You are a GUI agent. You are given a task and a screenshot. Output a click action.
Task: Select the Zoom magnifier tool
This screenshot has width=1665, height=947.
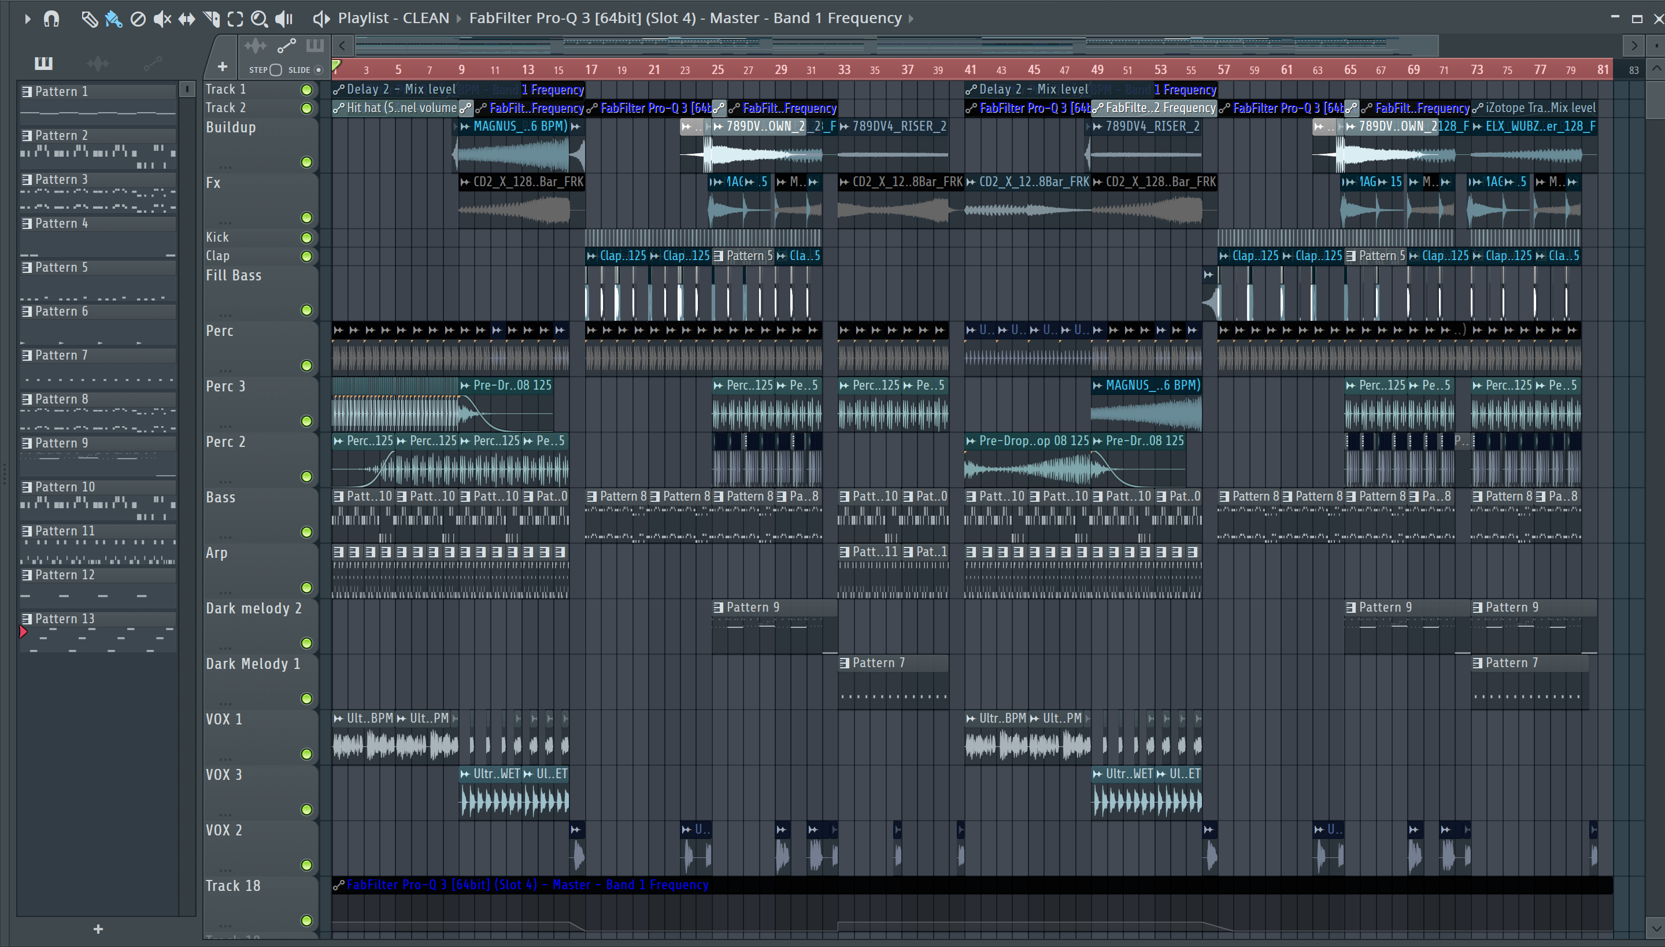[x=260, y=19]
